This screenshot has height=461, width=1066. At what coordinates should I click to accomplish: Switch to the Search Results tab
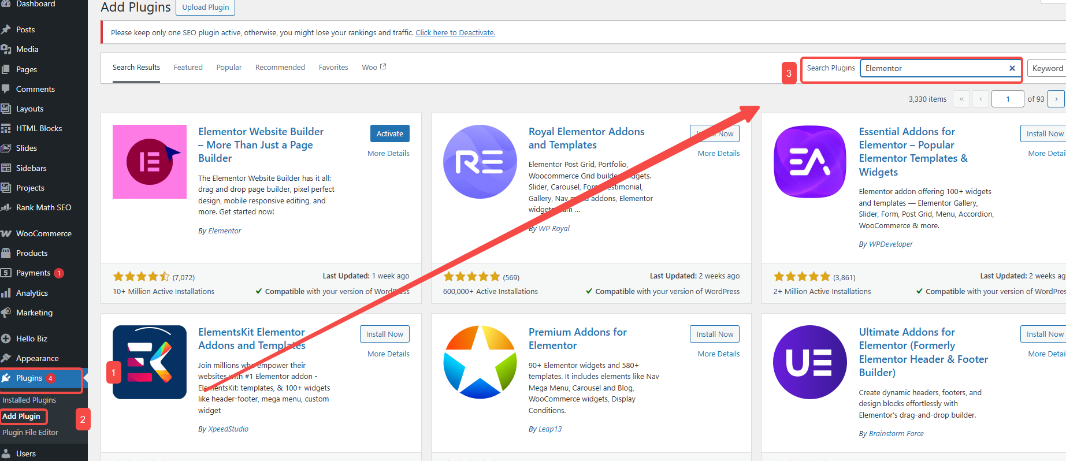pyautogui.click(x=136, y=68)
